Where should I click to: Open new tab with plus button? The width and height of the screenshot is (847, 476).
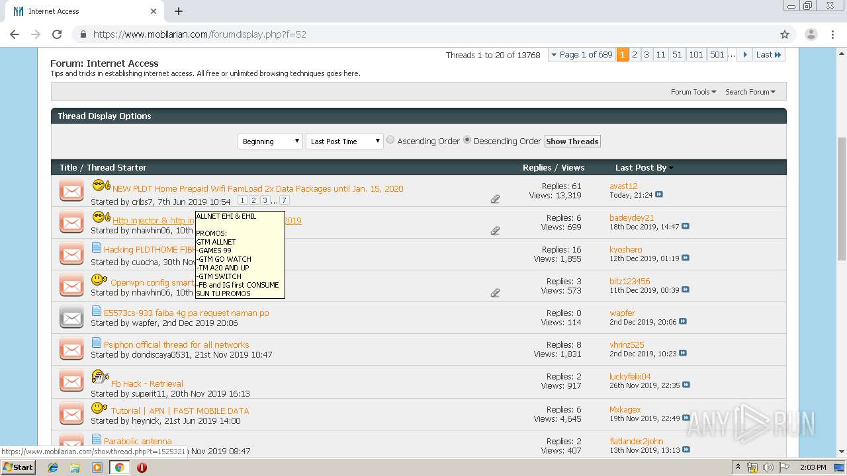point(179,11)
